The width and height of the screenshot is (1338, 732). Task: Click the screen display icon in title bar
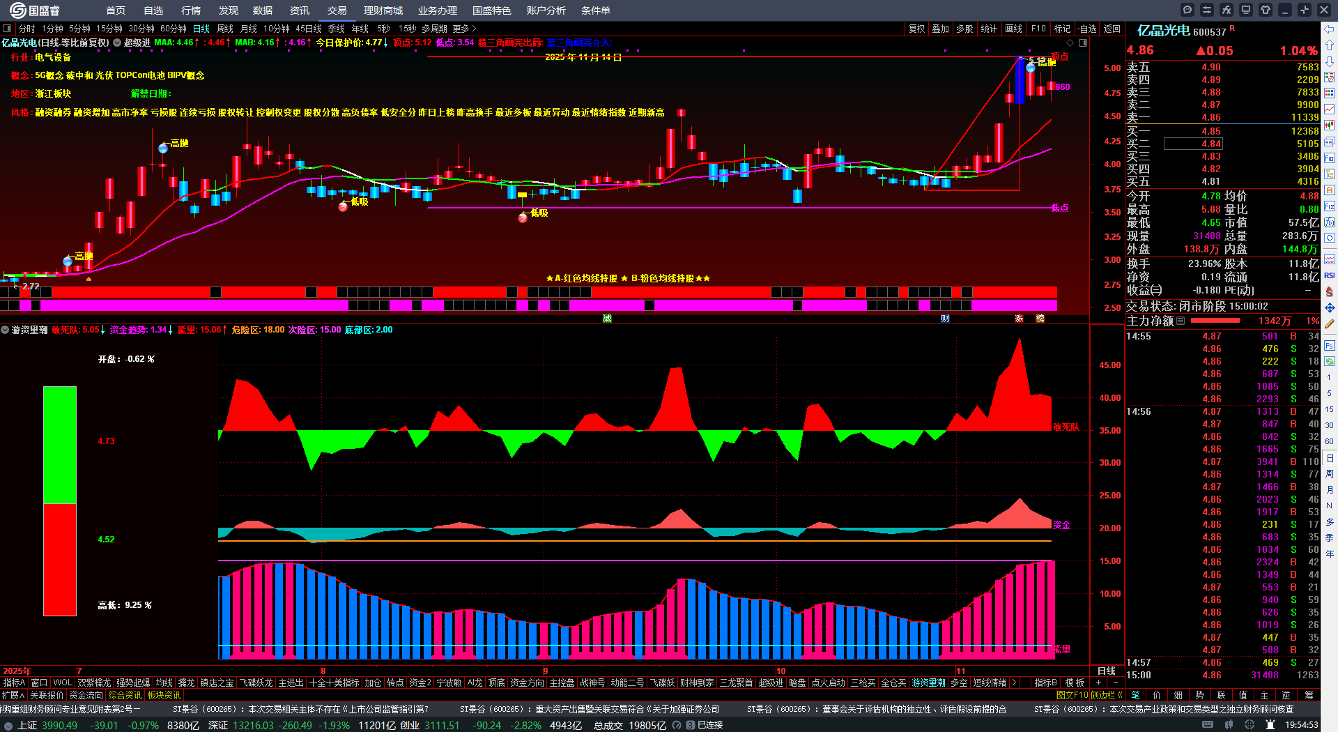1246,10
